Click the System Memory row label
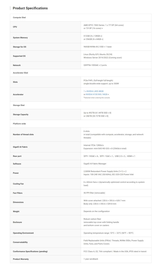163x266 pixels. click(20, 38)
